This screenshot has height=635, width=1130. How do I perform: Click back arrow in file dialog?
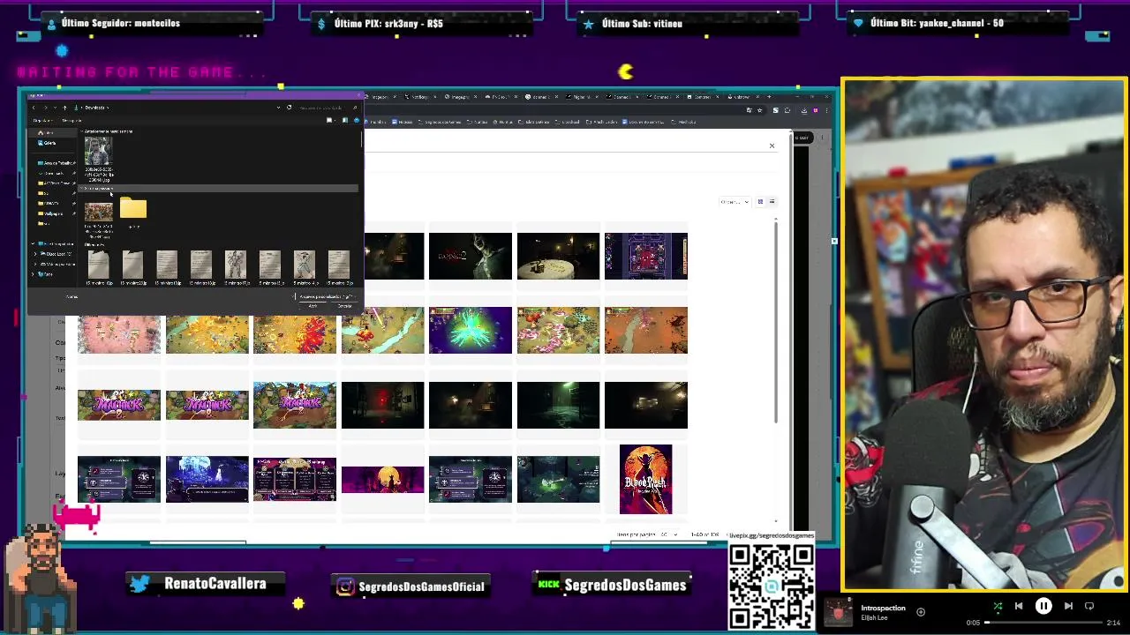click(x=34, y=108)
